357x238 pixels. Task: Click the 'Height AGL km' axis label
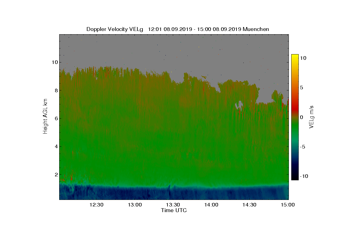tap(45, 117)
